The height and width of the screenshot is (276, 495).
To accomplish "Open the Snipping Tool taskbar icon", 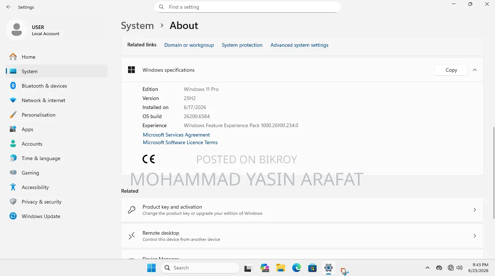I will (x=345, y=271).
